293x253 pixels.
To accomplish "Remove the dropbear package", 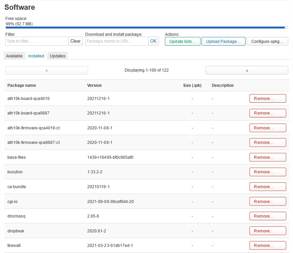I will click(267, 231).
